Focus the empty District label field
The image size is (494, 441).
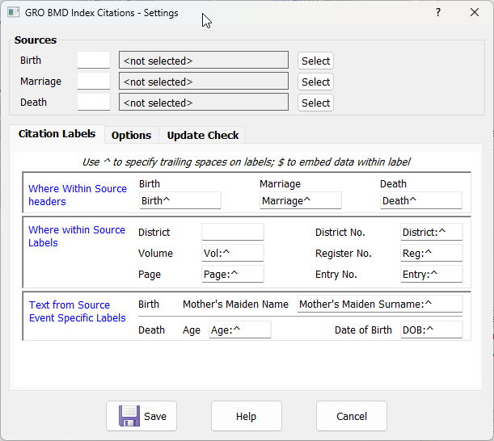[x=233, y=232]
